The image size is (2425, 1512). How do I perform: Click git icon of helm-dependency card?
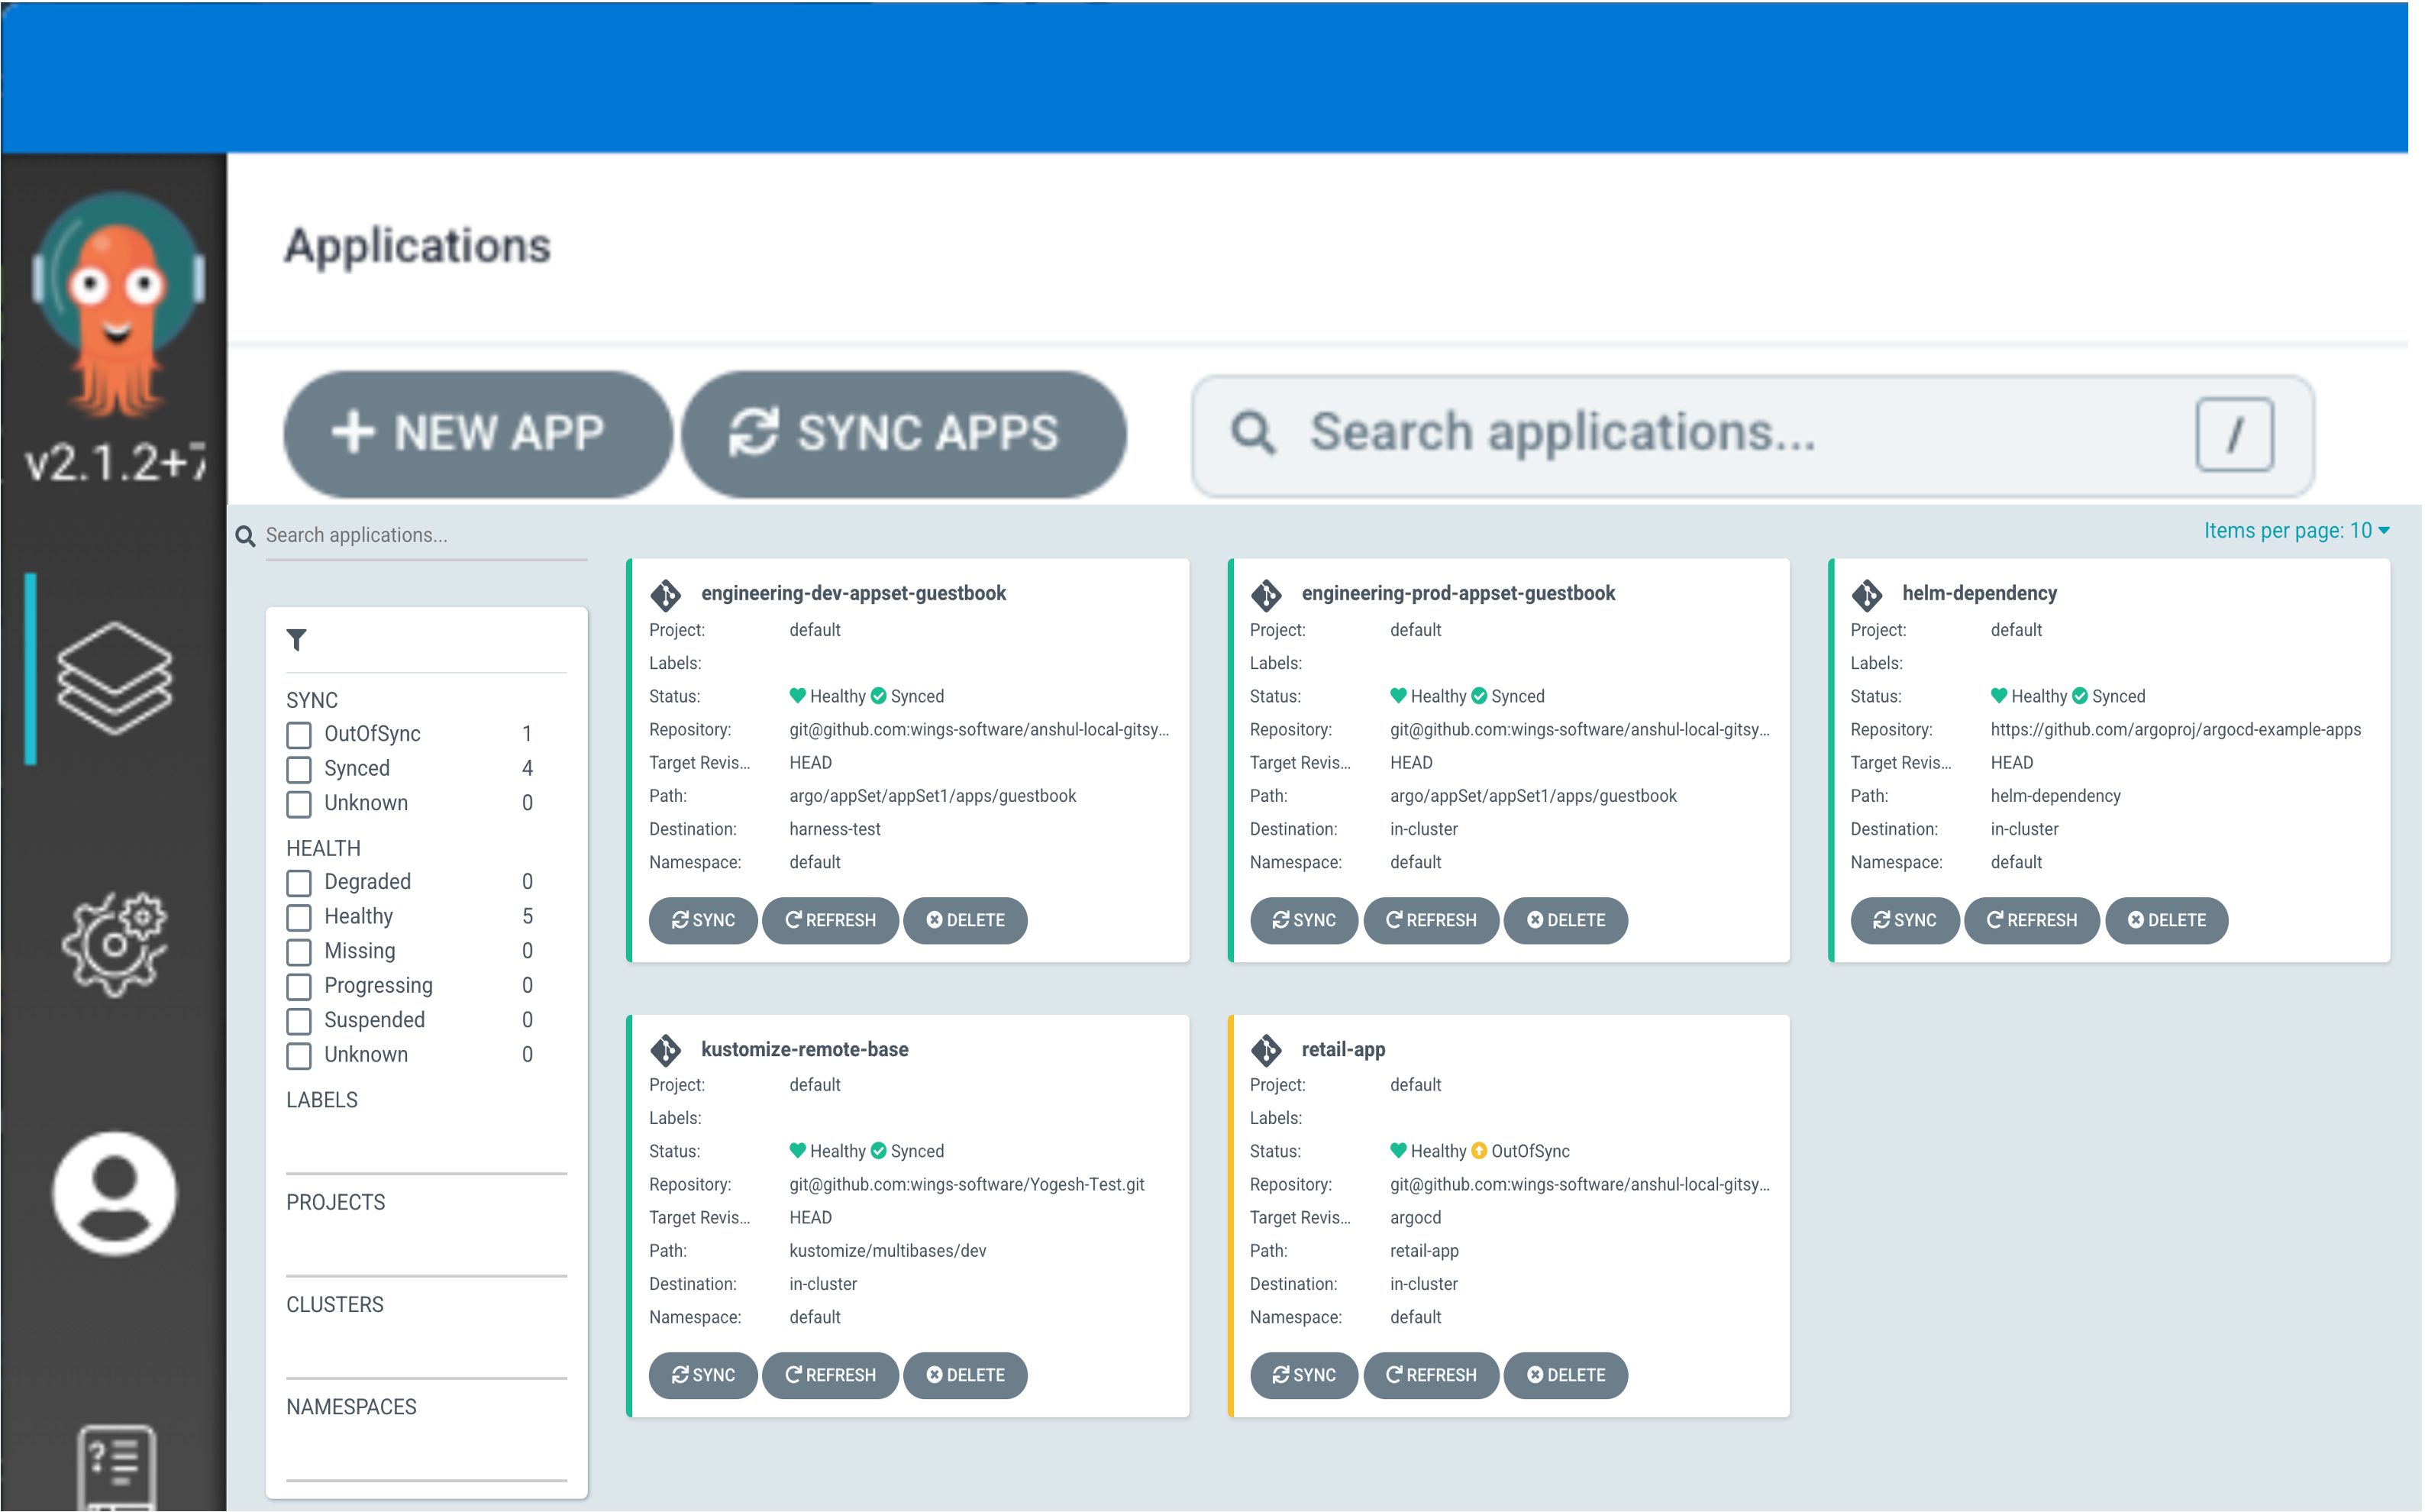point(1867,594)
